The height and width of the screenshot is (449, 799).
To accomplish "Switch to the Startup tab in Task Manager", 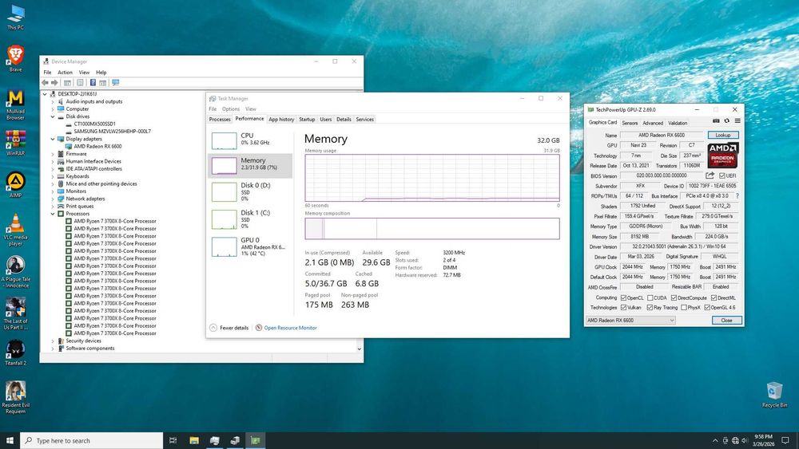I will pyautogui.click(x=307, y=119).
